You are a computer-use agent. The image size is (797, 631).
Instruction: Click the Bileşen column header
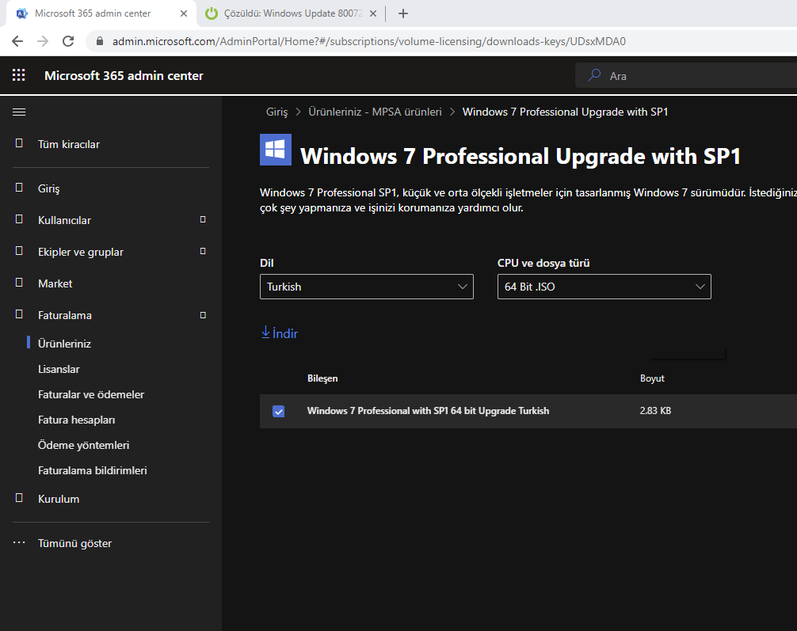coord(322,378)
